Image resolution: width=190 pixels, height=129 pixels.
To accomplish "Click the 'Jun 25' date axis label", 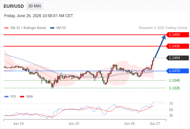I will tap(74, 124).
